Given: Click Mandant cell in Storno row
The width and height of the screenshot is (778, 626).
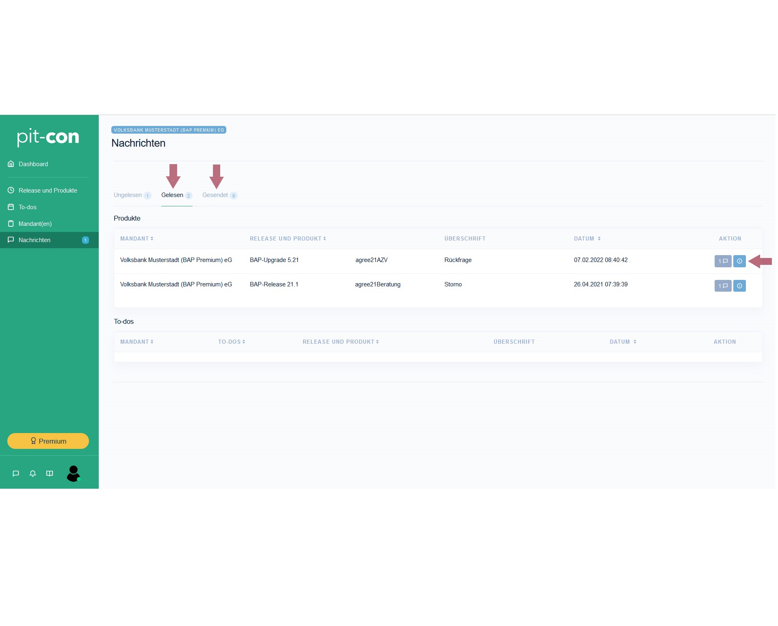Looking at the screenshot, I should 176,284.
